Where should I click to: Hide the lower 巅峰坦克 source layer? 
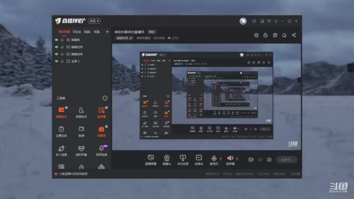57,54
